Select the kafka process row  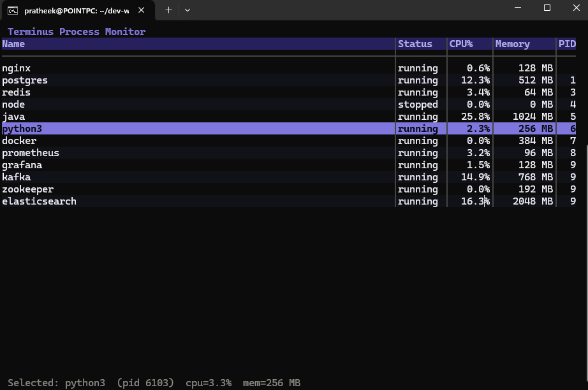[x=289, y=177]
